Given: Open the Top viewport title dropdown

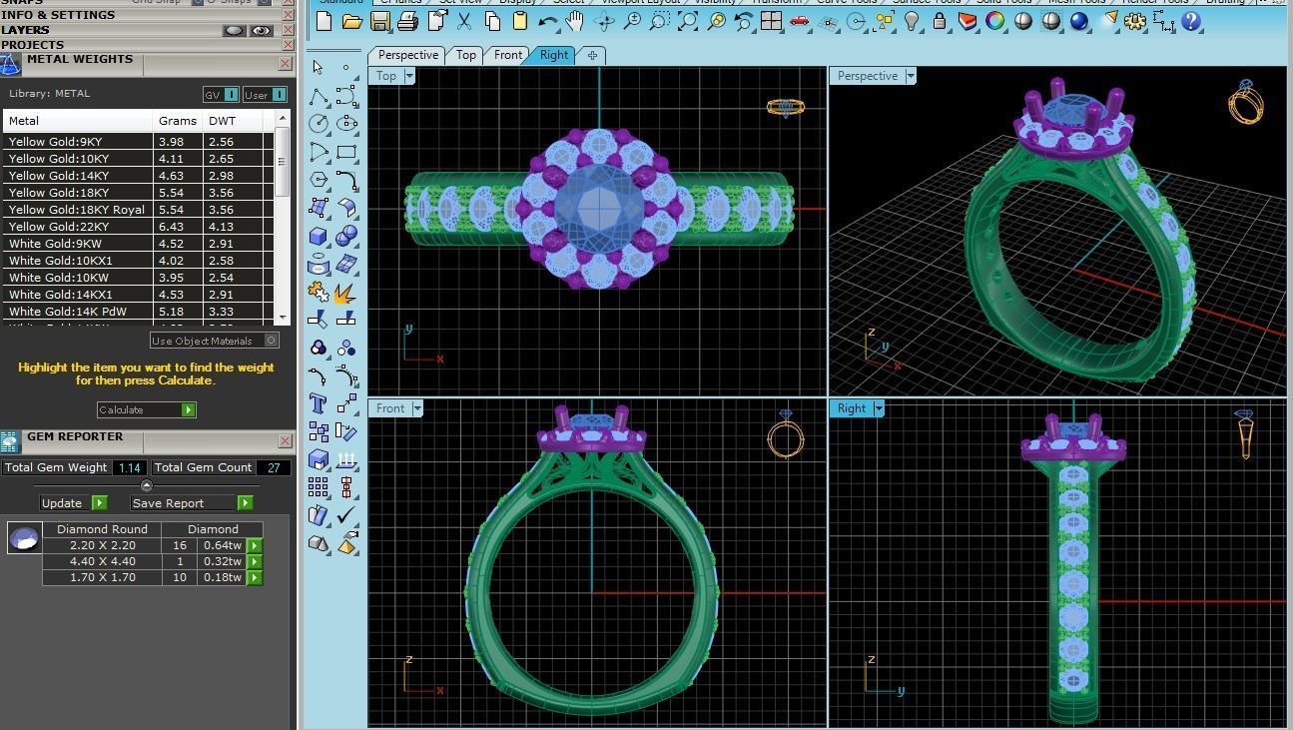Looking at the screenshot, I should click(x=408, y=76).
